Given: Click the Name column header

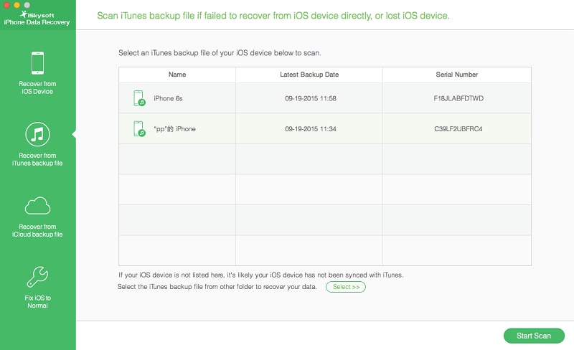Looking at the screenshot, I should (177, 75).
